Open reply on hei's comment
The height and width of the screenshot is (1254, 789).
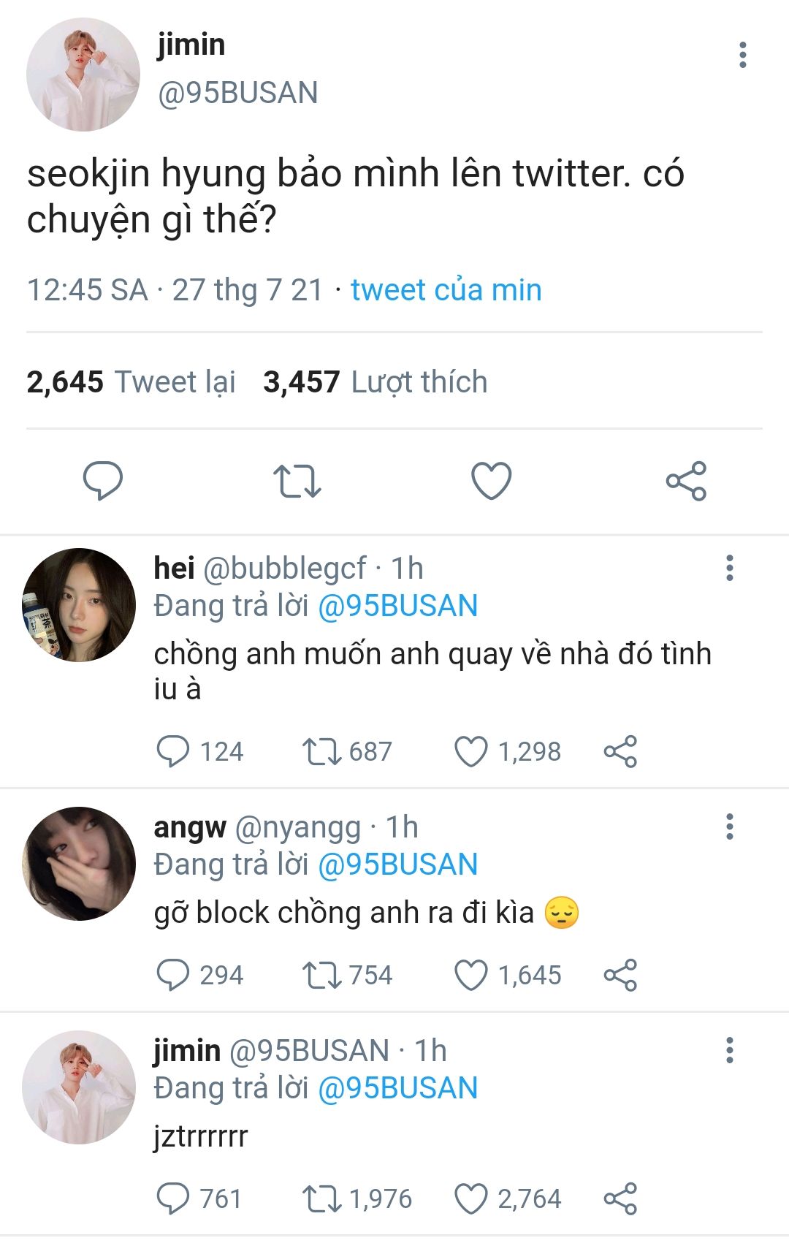(x=173, y=751)
